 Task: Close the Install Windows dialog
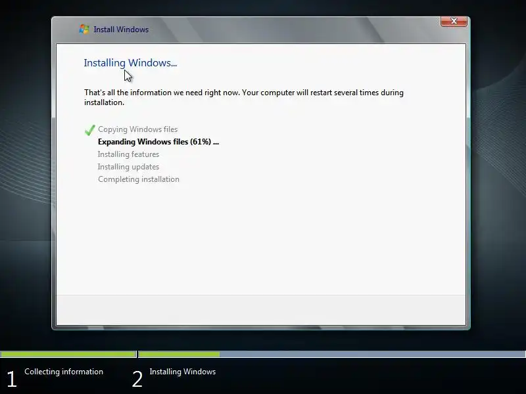[454, 21]
